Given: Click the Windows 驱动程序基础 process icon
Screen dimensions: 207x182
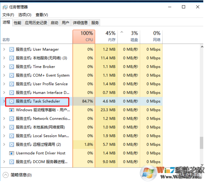Looking at the screenshot, I should pyautogui.click(x=12, y=110).
